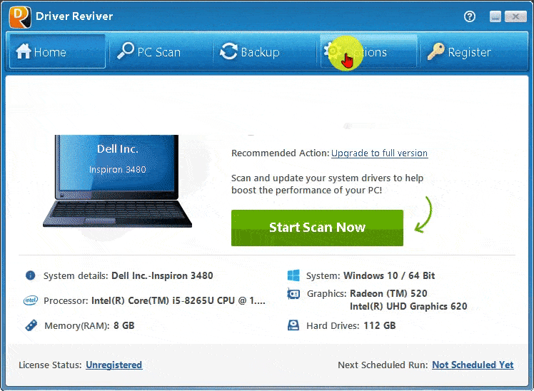Click the Windows logo next to System

[293, 275]
